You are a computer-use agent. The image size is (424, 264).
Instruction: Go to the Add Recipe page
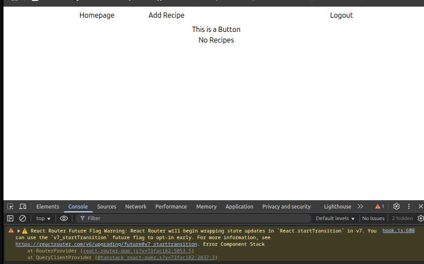coord(166,16)
